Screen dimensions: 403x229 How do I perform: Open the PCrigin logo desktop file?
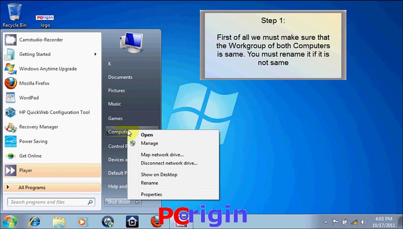[x=45, y=21]
